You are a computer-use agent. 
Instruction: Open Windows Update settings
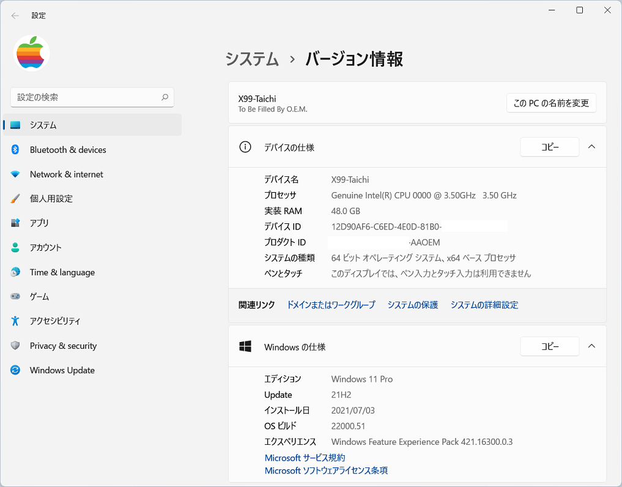tap(92, 370)
